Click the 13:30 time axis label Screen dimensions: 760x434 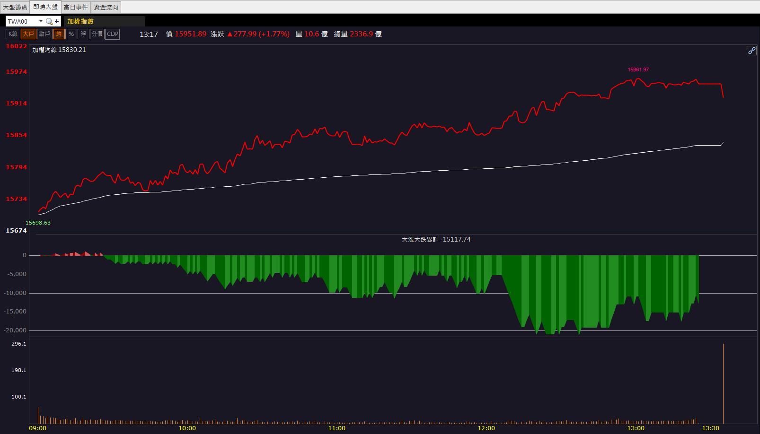point(711,428)
